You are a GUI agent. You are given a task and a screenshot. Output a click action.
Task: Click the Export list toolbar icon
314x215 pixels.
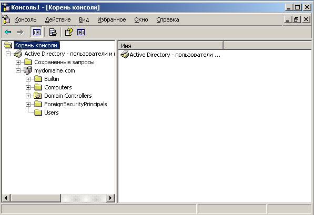click(x=53, y=32)
